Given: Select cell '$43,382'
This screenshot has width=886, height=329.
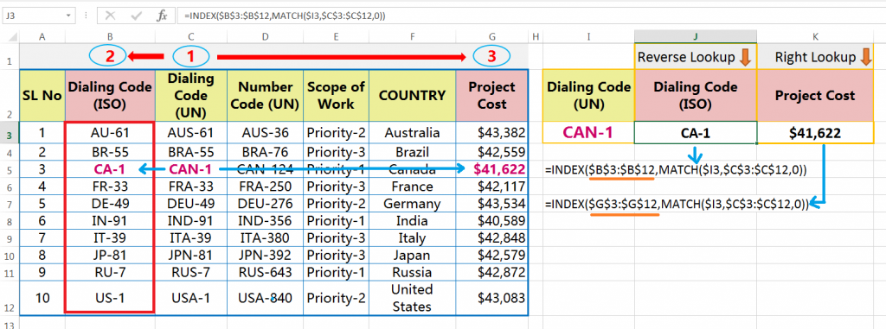Looking at the screenshot, I should click(492, 133).
